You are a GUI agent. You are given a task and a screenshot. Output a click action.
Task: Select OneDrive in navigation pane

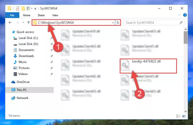click(20, 82)
